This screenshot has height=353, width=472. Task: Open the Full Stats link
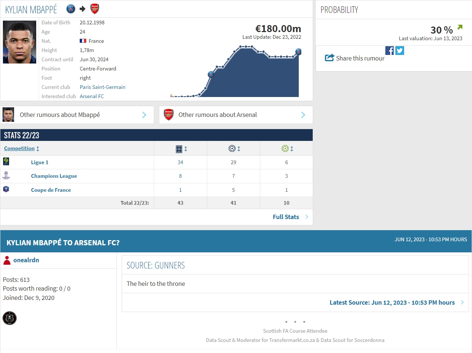click(286, 217)
